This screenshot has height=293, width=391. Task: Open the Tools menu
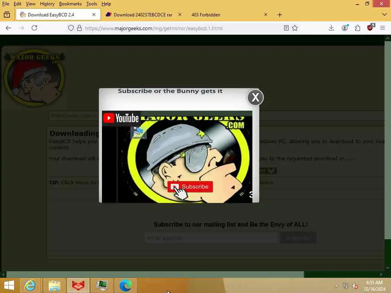pos(92,4)
